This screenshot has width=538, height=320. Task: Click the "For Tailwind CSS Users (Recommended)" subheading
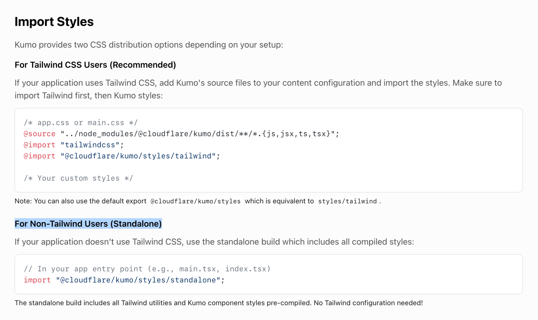(95, 65)
